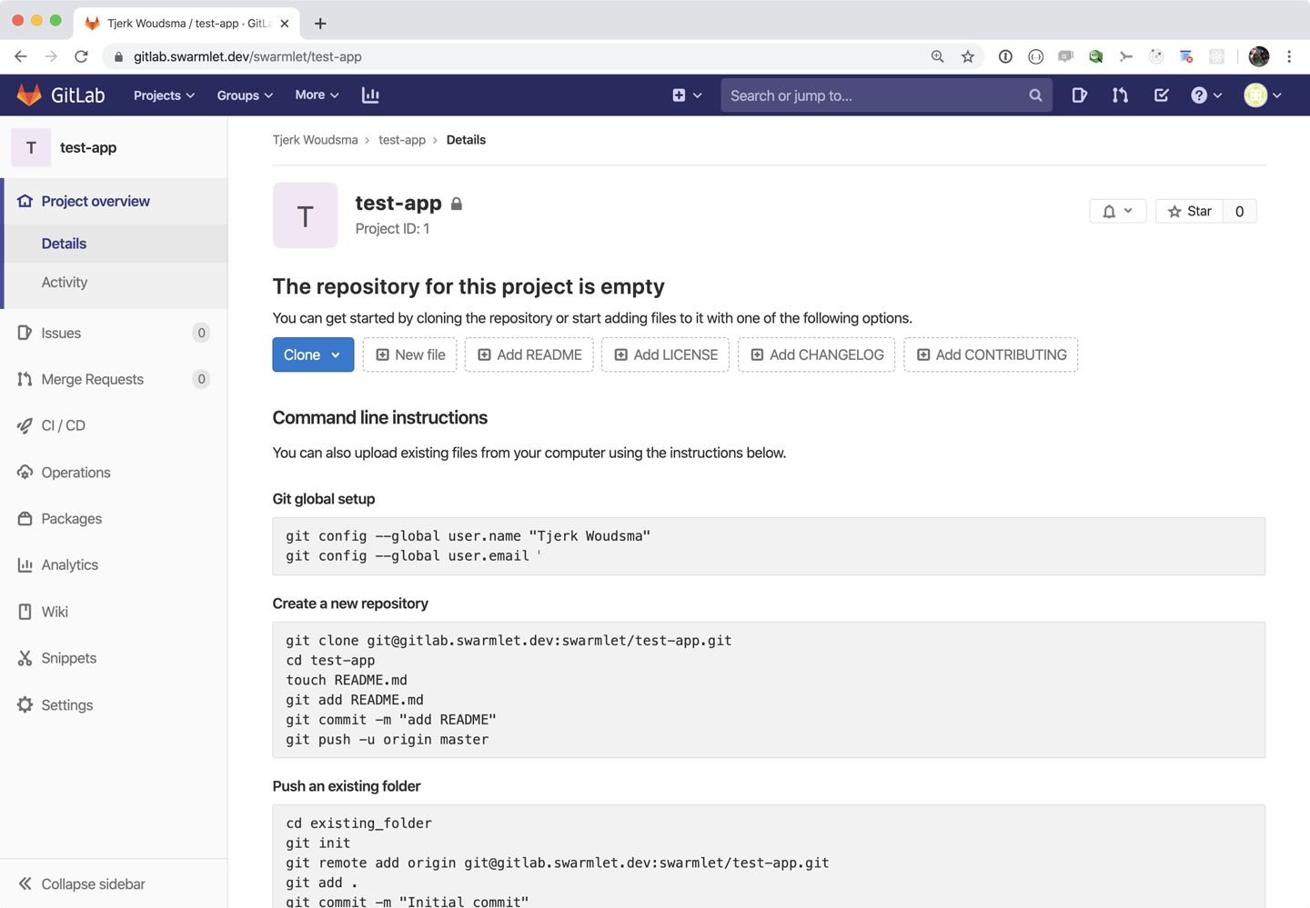
Task: Star the test-app project
Action: tap(1190, 212)
